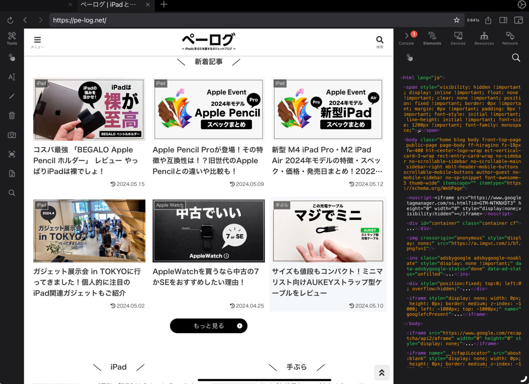529x384 pixels.
Task: Click the 中古でいい AppleWatch thumbnail
Action: click(208, 231)
